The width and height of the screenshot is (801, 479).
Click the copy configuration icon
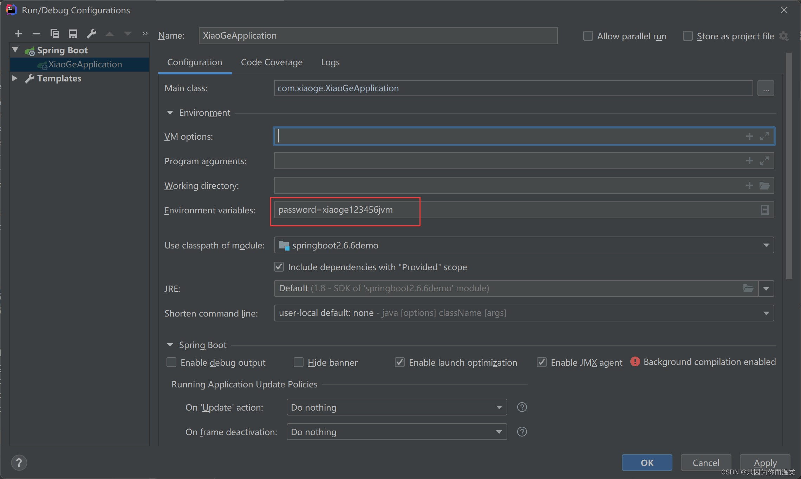(x=55, y=35)
